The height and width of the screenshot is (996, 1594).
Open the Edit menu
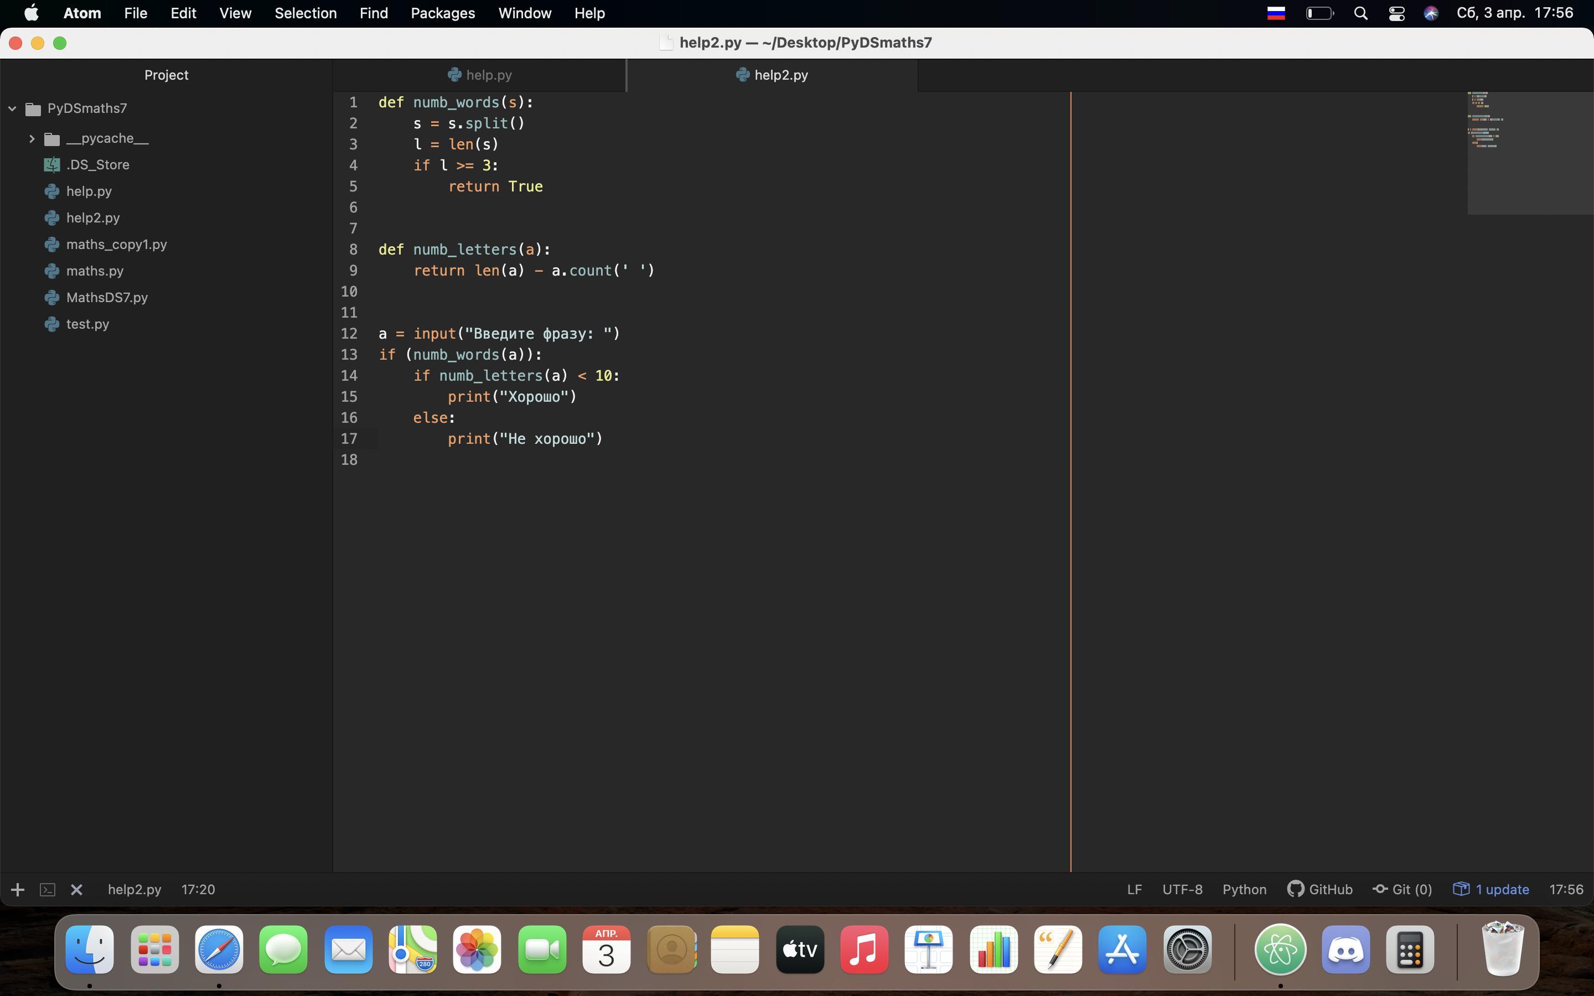(183, 13)
